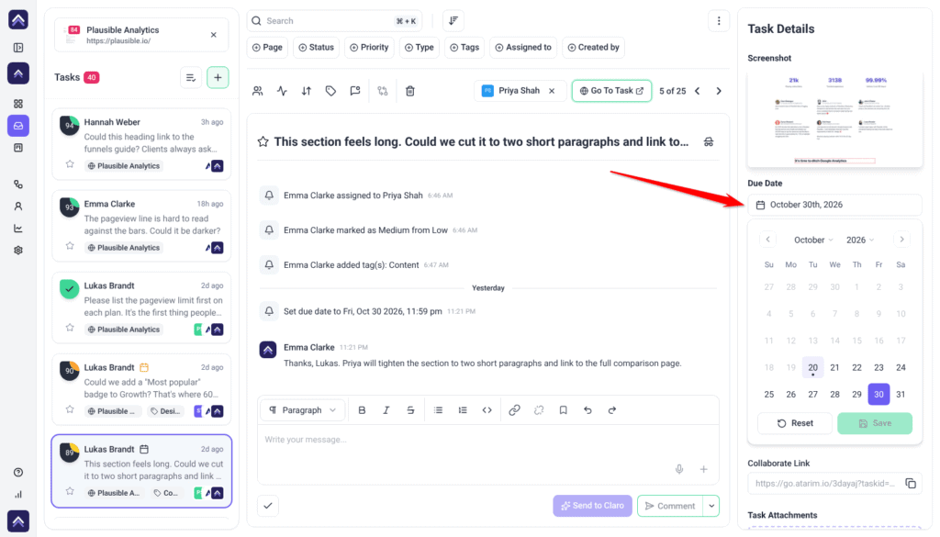Add Priority filter
940x537 pixels.
click(x=369, y=48)
